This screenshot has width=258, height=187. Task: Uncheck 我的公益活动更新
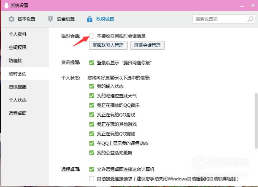(92, 153)
